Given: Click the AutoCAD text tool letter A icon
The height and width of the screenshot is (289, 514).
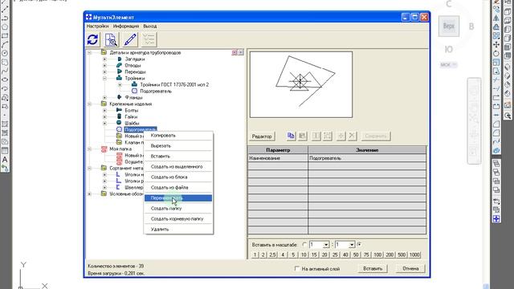Looking at the screenshot, I should (x=5, y=160).
